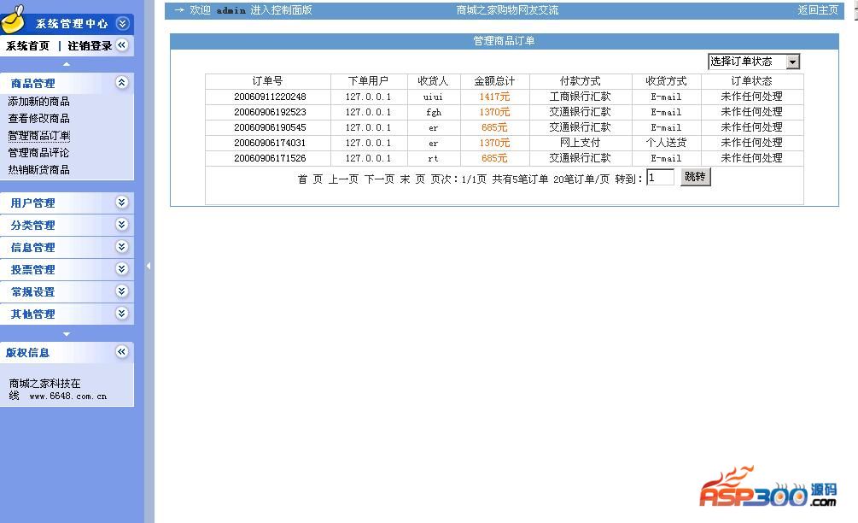Click recipient fgh cell

pos(434,112)
